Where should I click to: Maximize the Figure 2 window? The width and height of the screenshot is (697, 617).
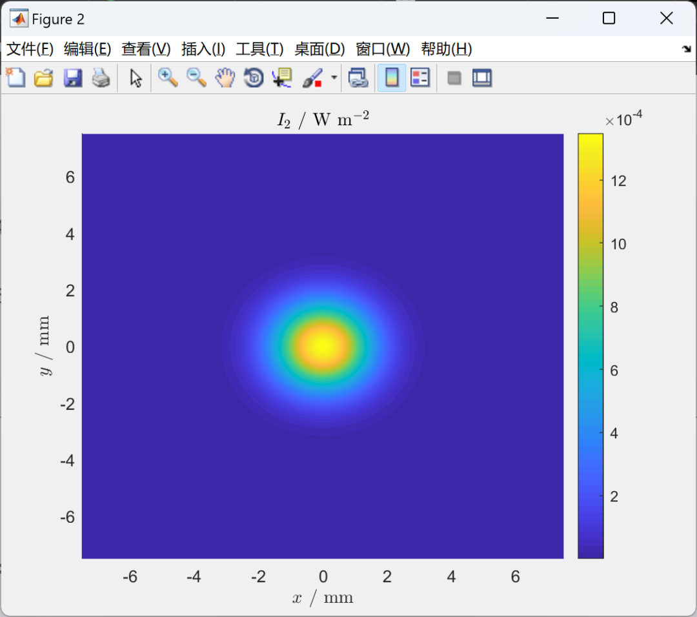tap(609, 18)
